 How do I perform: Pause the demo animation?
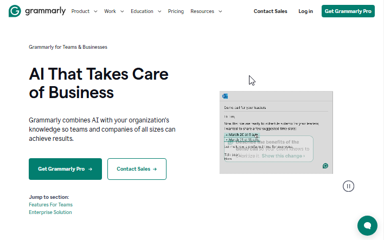click(x=349, y=186)
